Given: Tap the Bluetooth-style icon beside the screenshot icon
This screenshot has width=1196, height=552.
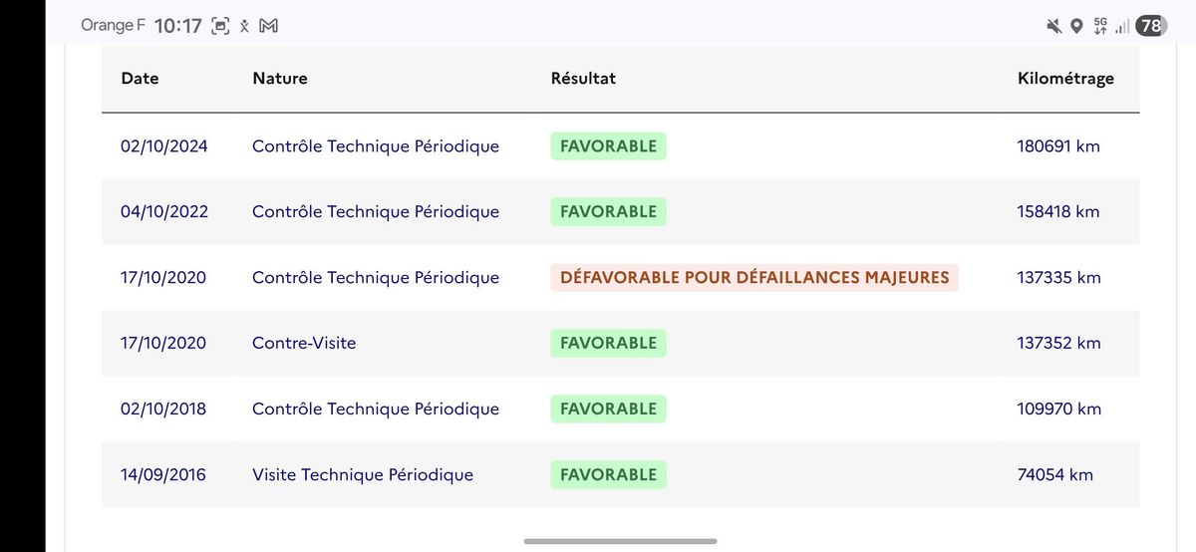Looking at the screenshot, I should 244,27.
